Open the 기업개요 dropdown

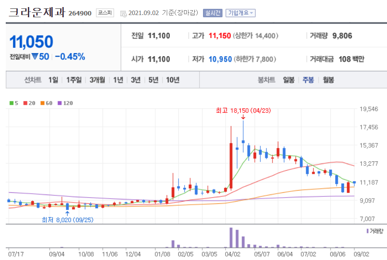(x=241, y=12)
